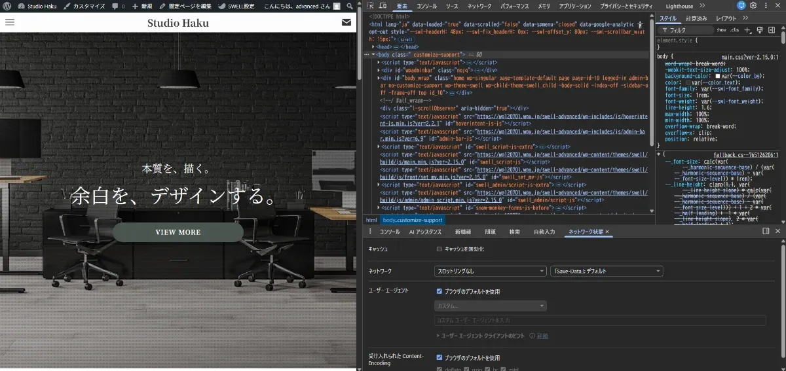Image resolution: width=786 pixels, height=371 pixels.
Task: Select the 計算済み Computed tab
Action: [x=696, y=18]
